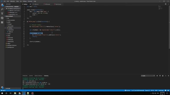Collapse the WEATHERMAP project section
The image size is (170, 95).
[13, 16]
